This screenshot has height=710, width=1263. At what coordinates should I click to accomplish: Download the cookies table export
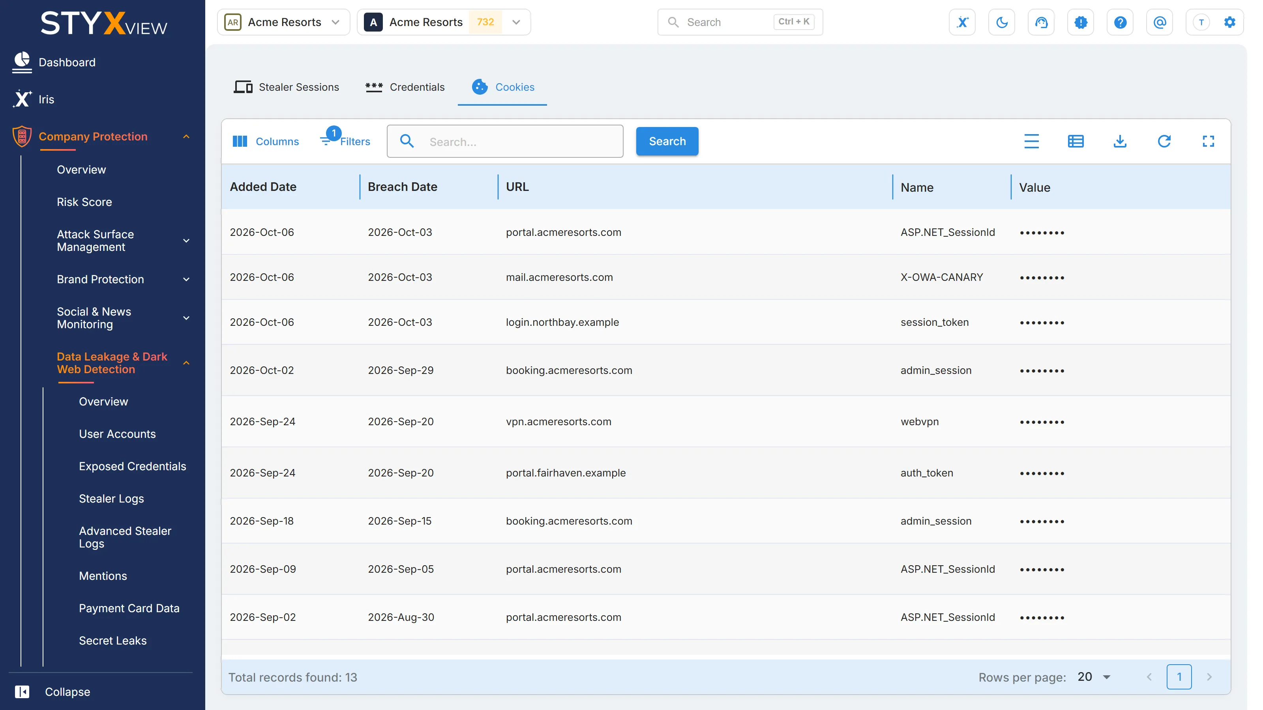1120,141
